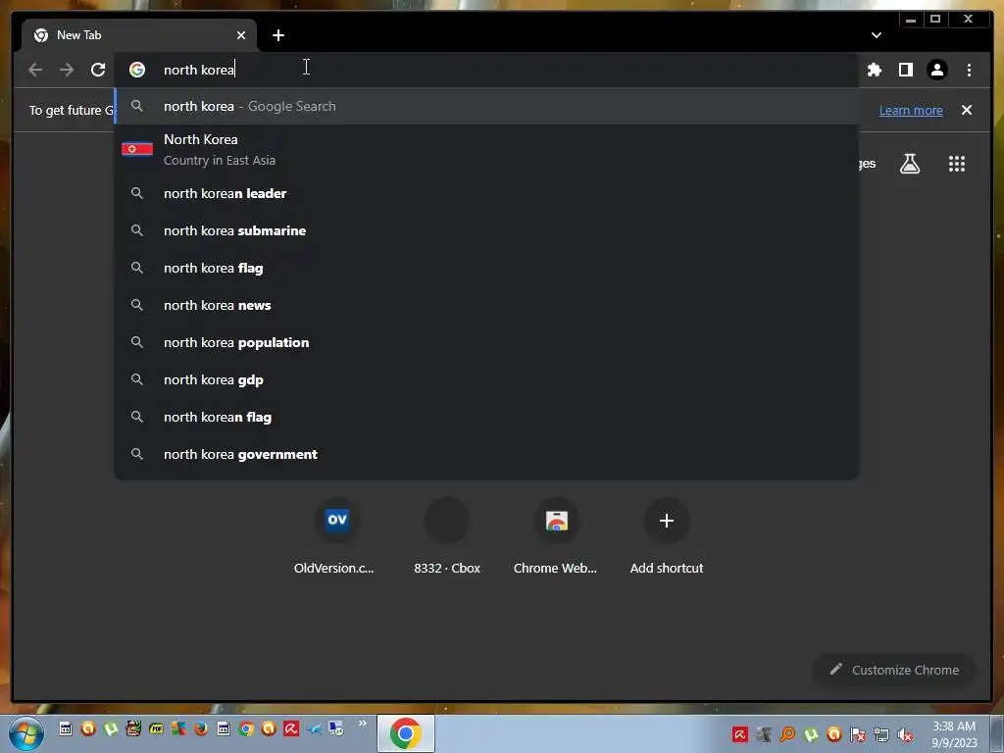This screenshot has height=753, width=1004.
Task: Open the profile avatar menu
Action: (x=936, y=70)
